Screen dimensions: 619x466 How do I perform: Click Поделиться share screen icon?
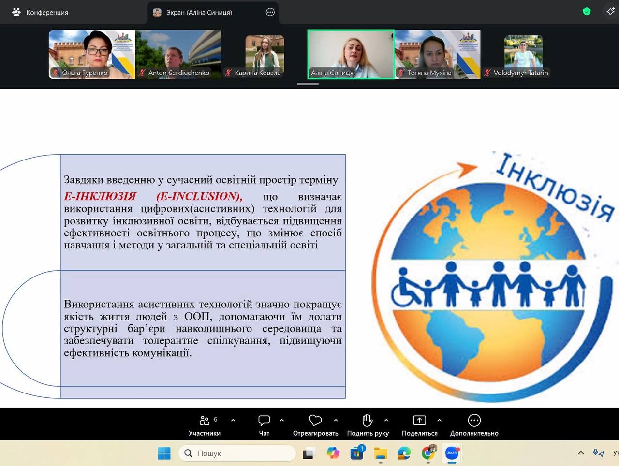click(x=419, y=424)
